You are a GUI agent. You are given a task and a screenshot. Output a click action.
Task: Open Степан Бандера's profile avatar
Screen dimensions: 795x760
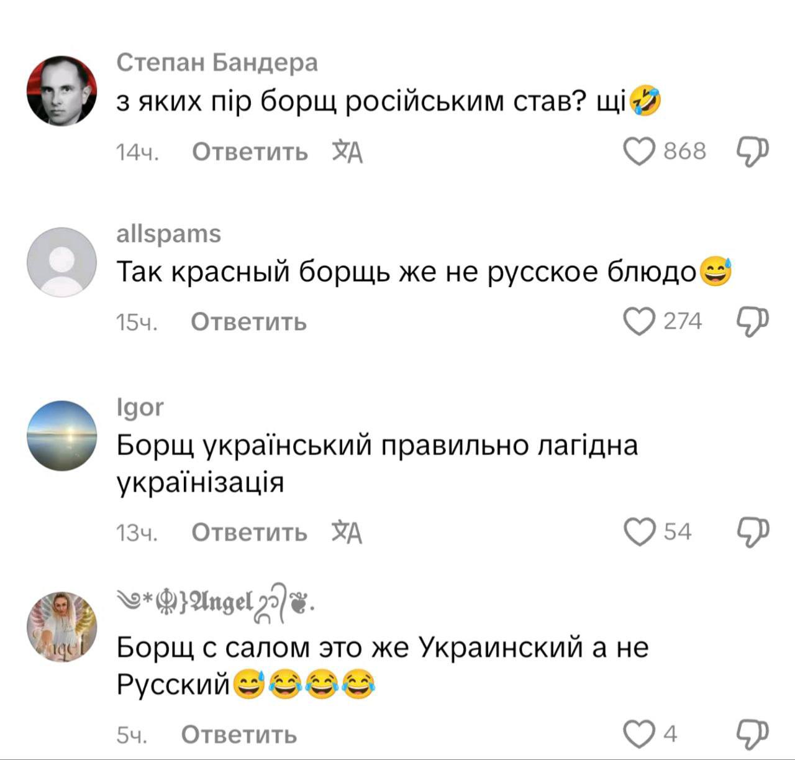tap(61, 90)
